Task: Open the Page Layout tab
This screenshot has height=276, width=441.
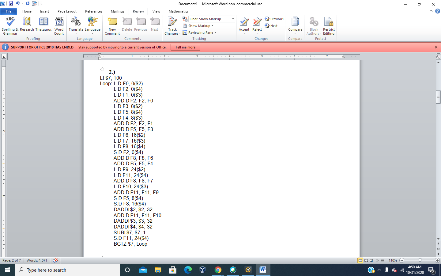Action: (x=67, y=11)
